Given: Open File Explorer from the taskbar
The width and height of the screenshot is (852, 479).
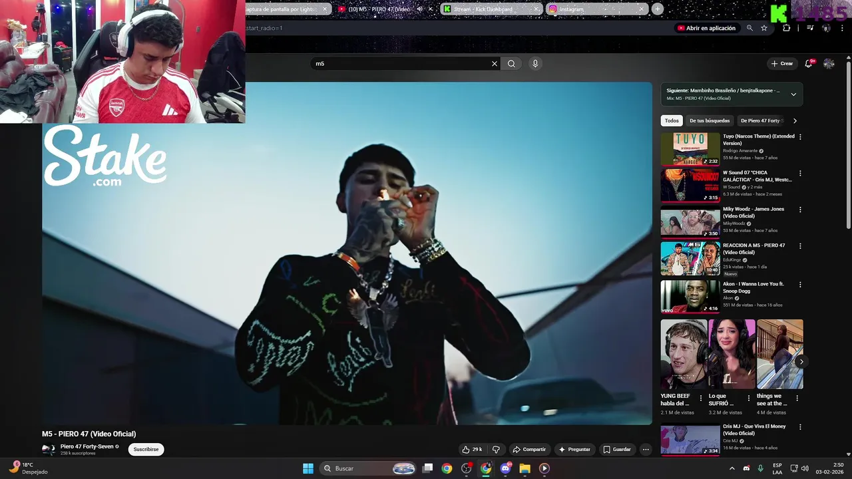Looking at the screenshot, I should click(525, 468).
